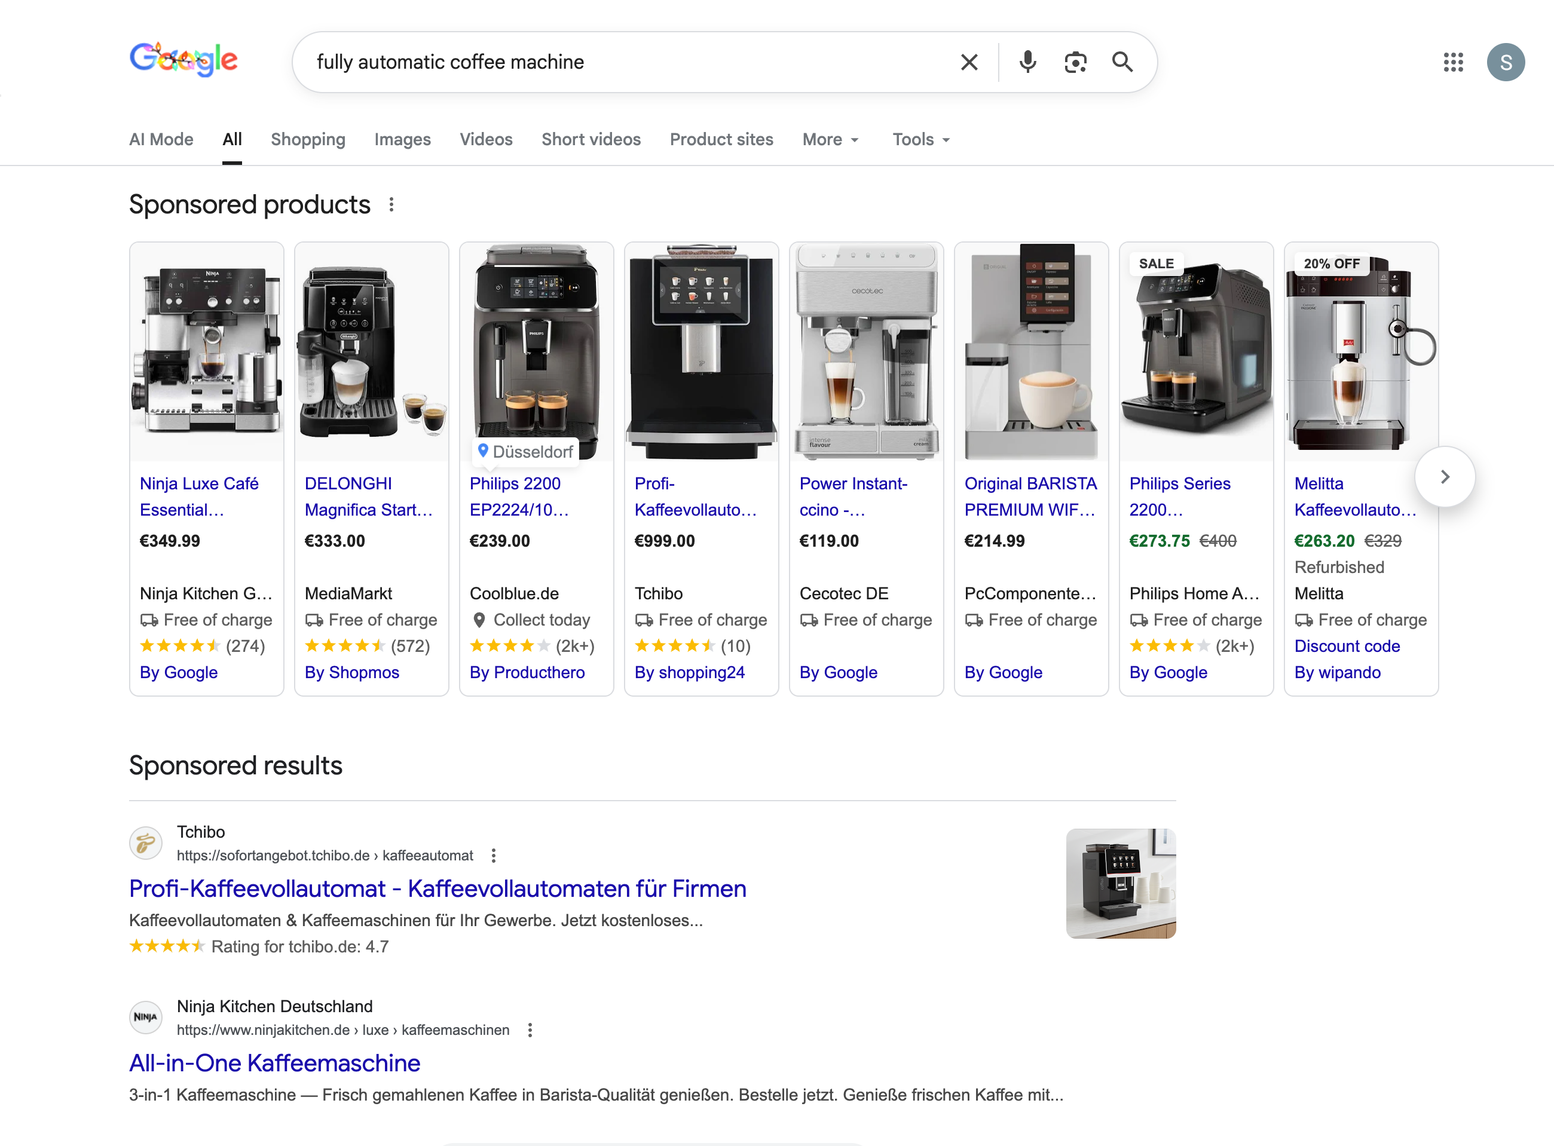This screenshot has height=1146, width=1554.
Task: Open the Google apps grid
Action: pos(1454,62)
